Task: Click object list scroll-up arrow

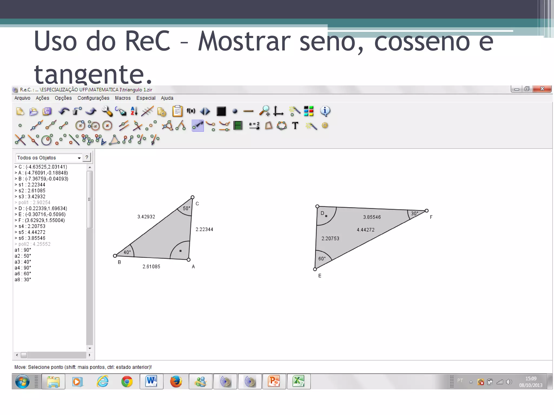Action: 90,168
